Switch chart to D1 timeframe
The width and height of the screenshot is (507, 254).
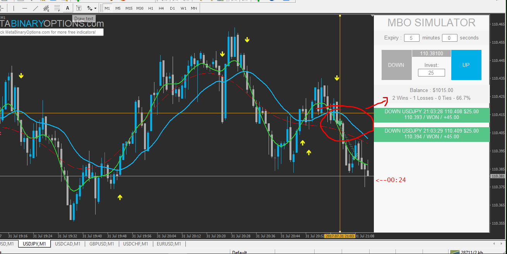(172, 8)
